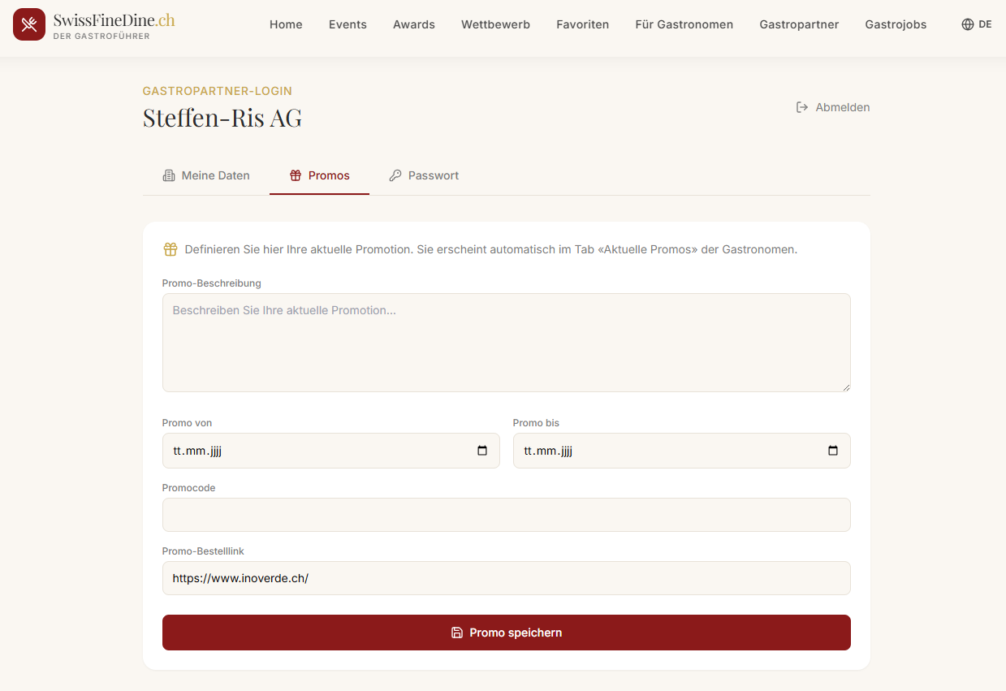The height and width of the screenshot is (691, 1006).
Task: Click the save disk icon on Promo speichern
Action: [x=457, y=633]
